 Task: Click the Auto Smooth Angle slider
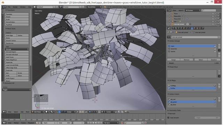click(207, 118)
